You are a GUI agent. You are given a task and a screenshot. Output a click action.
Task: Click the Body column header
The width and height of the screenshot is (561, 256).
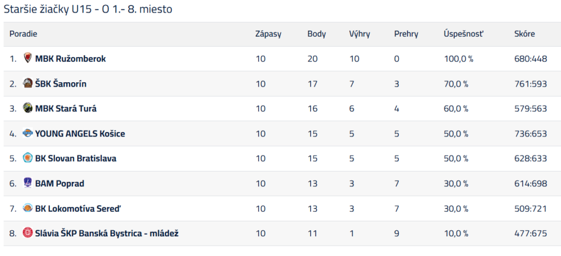tap(316, 34)
